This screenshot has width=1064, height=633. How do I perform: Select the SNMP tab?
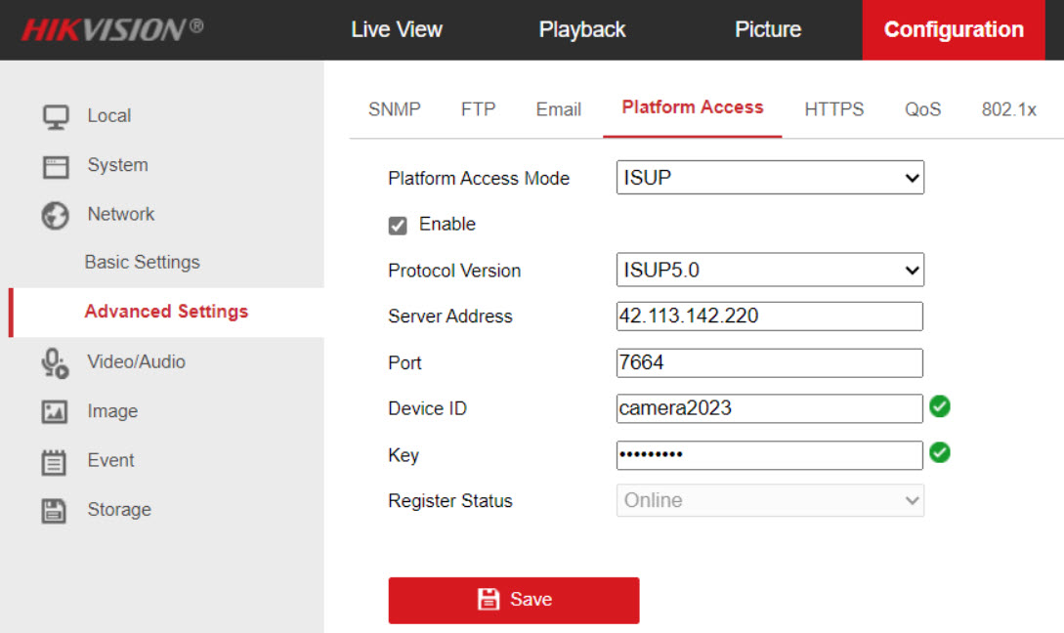[394, 109]
